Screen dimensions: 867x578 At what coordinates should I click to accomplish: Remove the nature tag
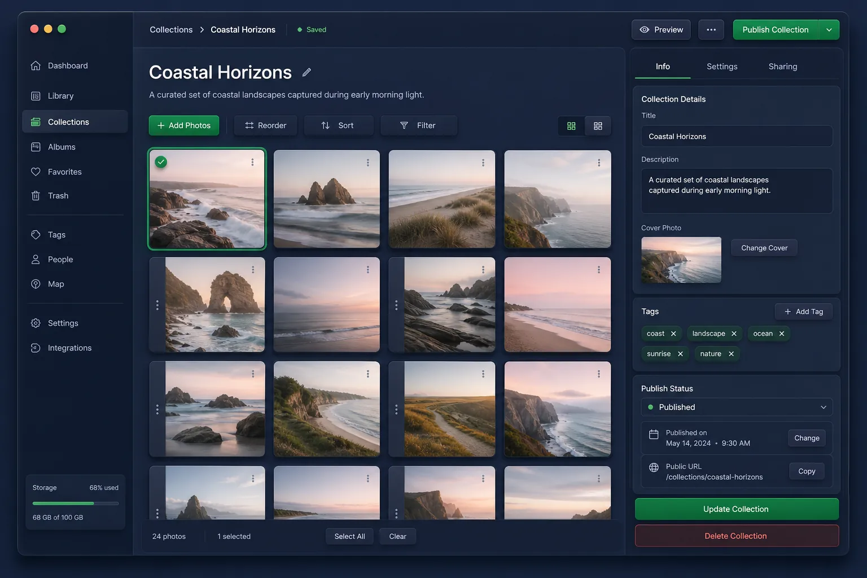point(731,354)
